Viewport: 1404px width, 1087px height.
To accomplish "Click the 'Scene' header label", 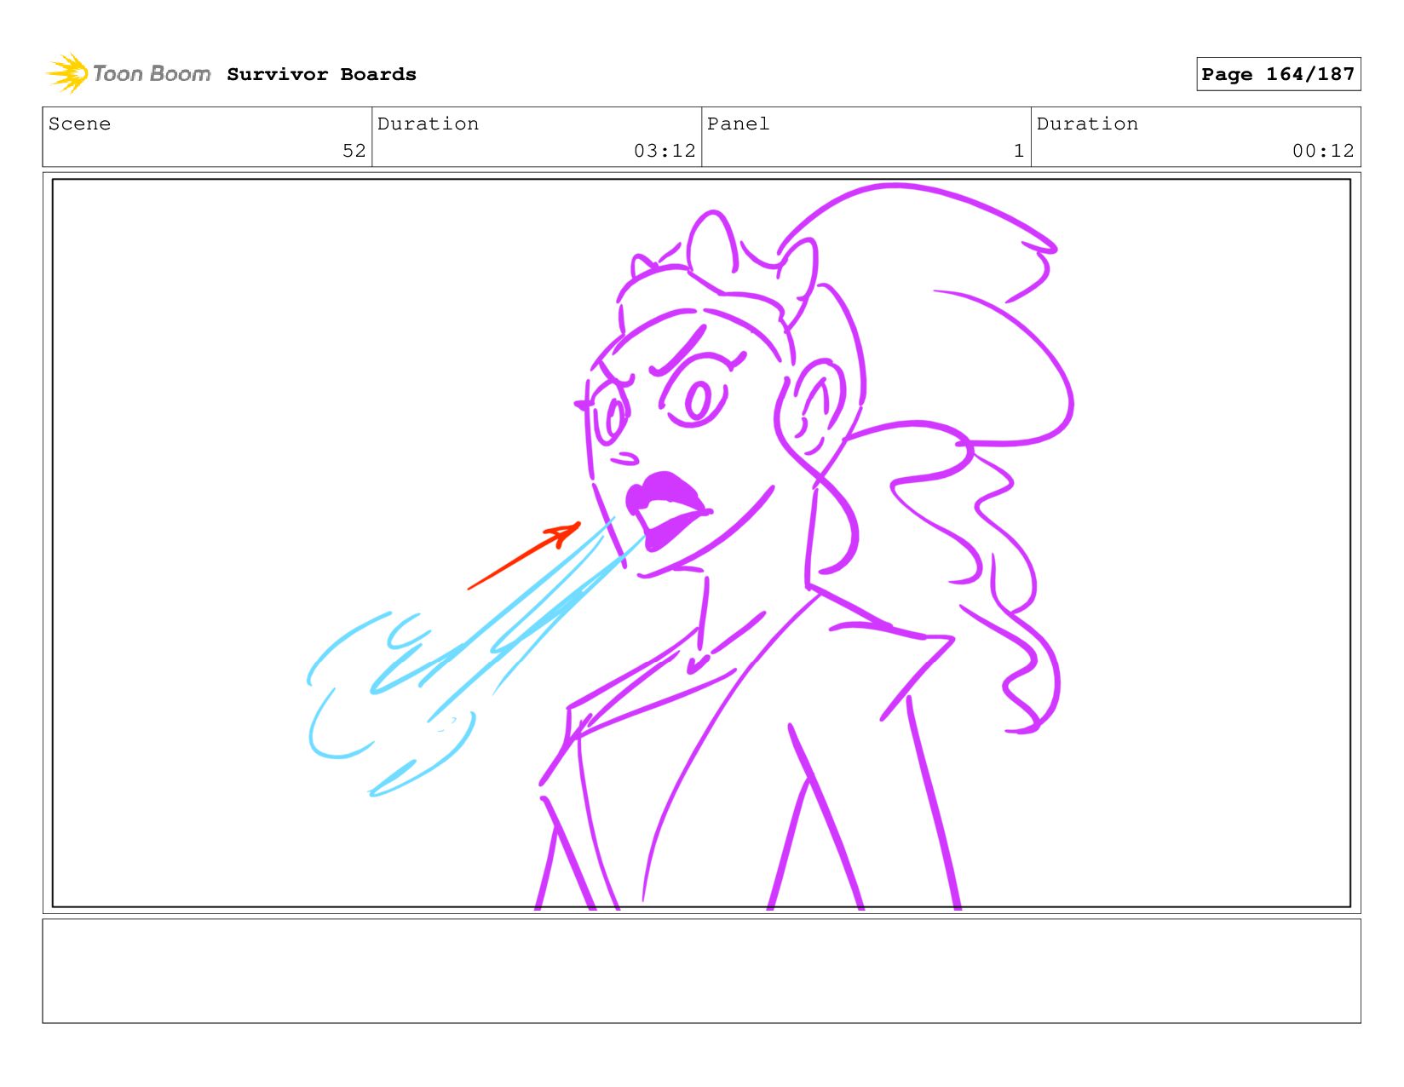I will tap(79, 124).
